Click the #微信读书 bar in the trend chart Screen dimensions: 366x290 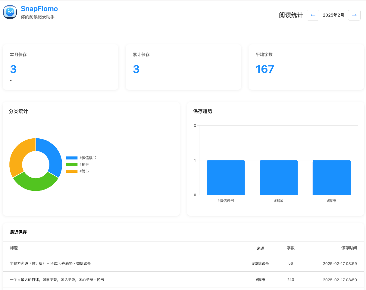click(226, 177)
